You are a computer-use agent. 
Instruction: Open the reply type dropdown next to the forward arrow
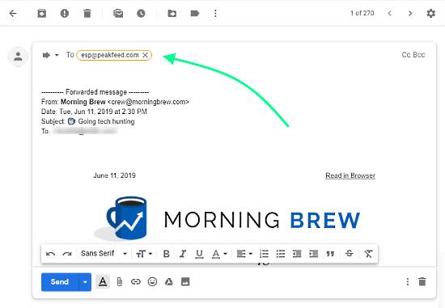57,55
